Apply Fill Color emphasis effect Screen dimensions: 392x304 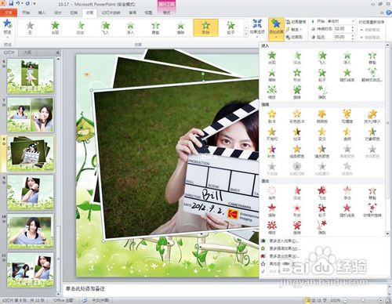[322, 151]
